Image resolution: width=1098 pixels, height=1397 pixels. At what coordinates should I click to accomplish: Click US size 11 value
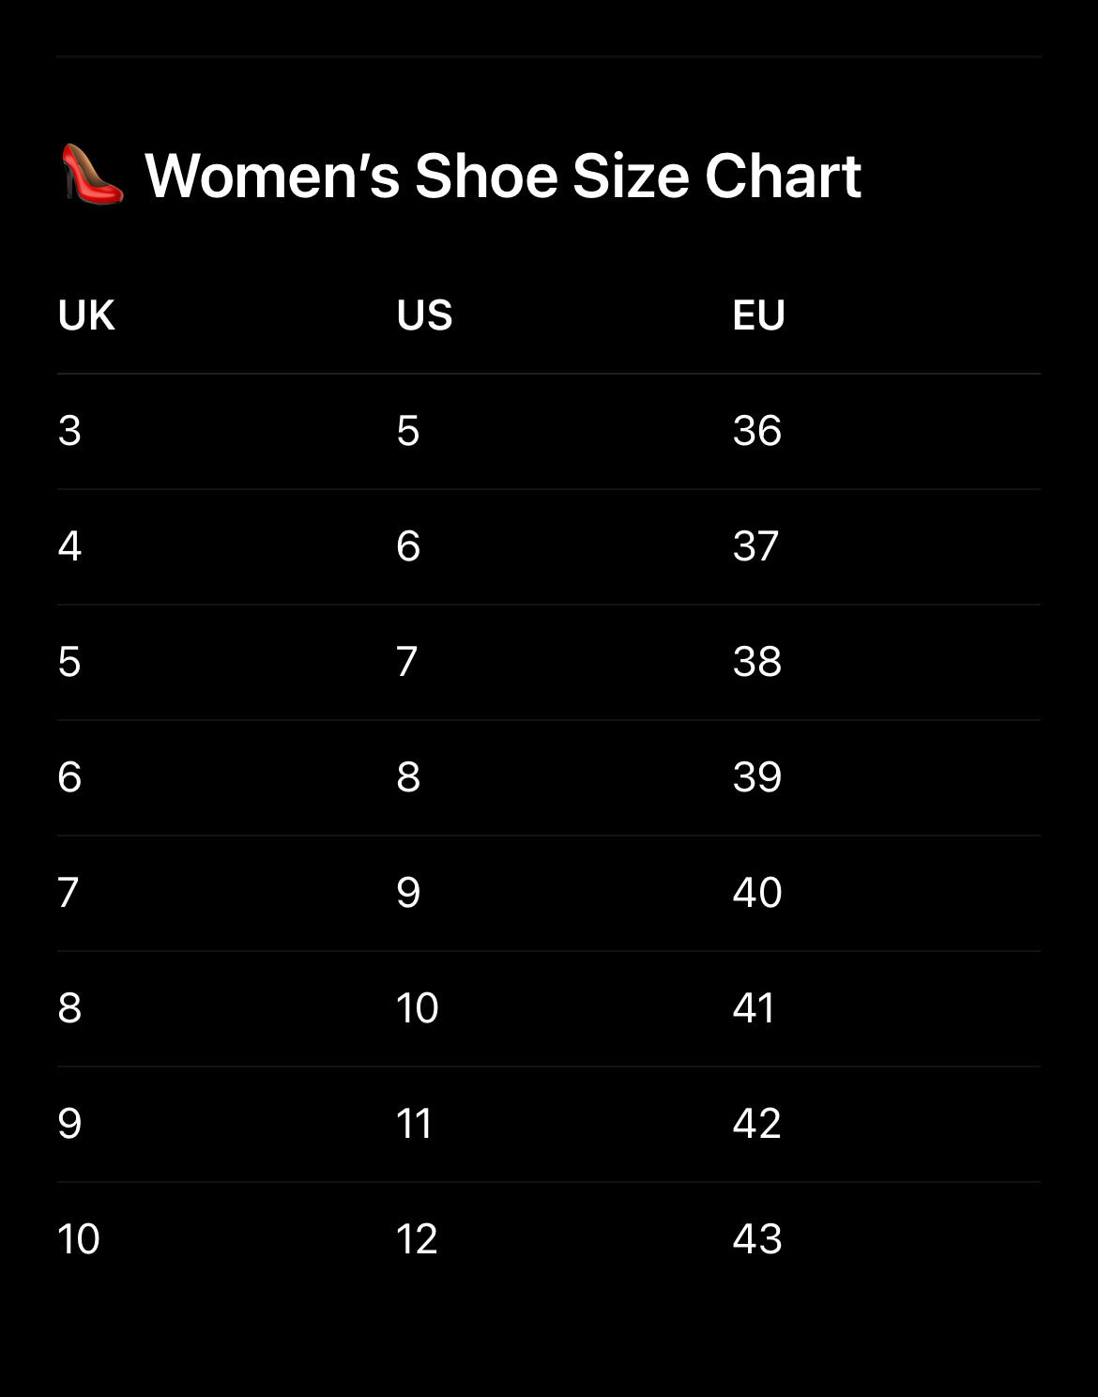tap(414, 1124)
